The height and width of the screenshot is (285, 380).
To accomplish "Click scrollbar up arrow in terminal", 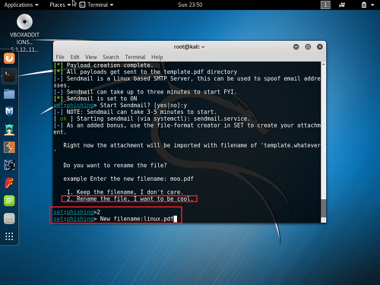I will [x=323, y=65].
